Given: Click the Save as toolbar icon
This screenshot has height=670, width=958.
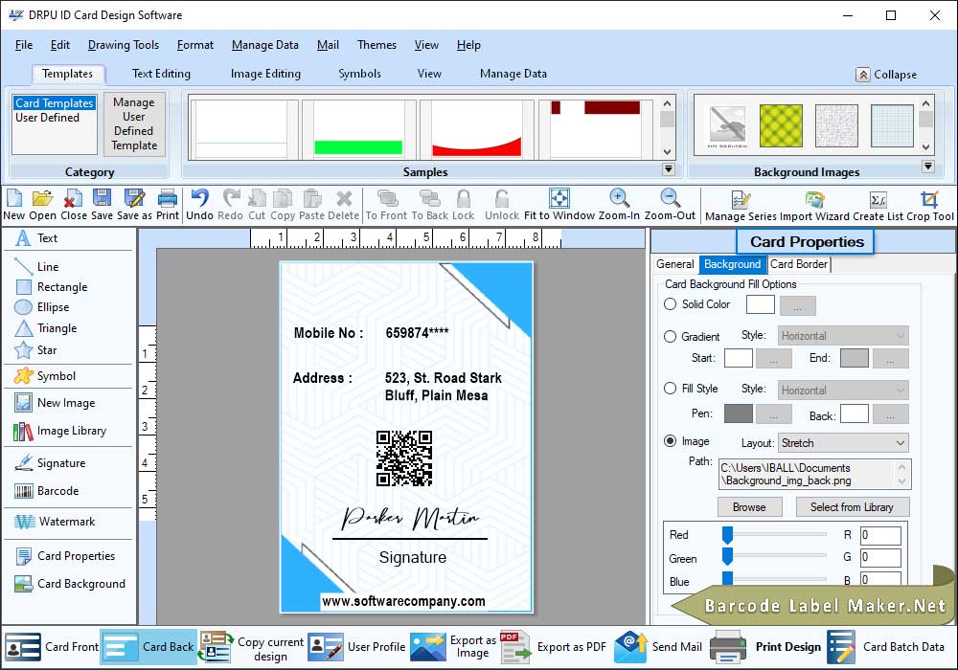Looking at the screenshot, I should [134, 198].
